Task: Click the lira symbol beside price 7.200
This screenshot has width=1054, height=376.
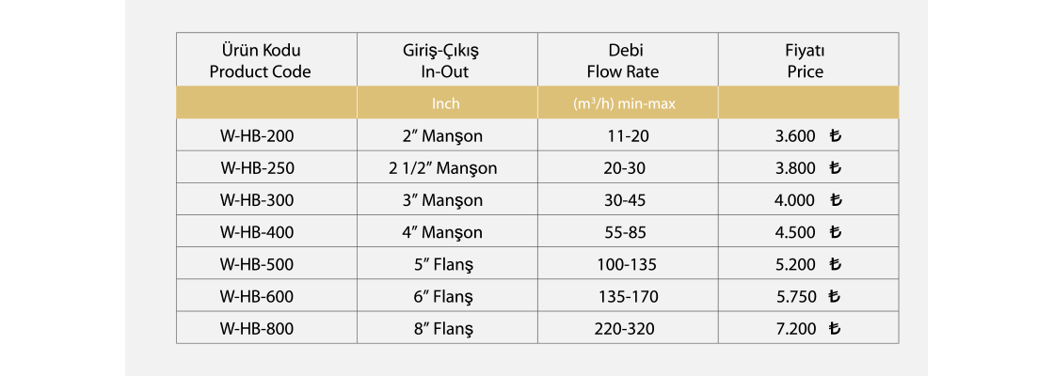Action: [835, 329]
